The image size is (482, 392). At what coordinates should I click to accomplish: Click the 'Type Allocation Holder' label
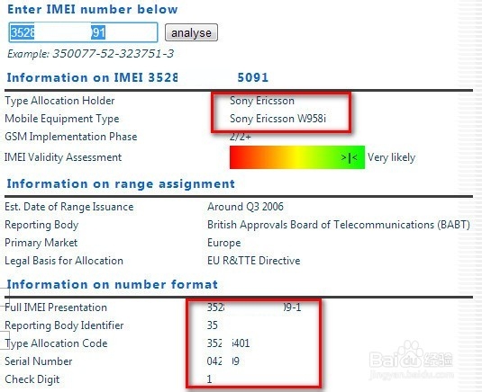pyautogui.click(x=59, y=101)
